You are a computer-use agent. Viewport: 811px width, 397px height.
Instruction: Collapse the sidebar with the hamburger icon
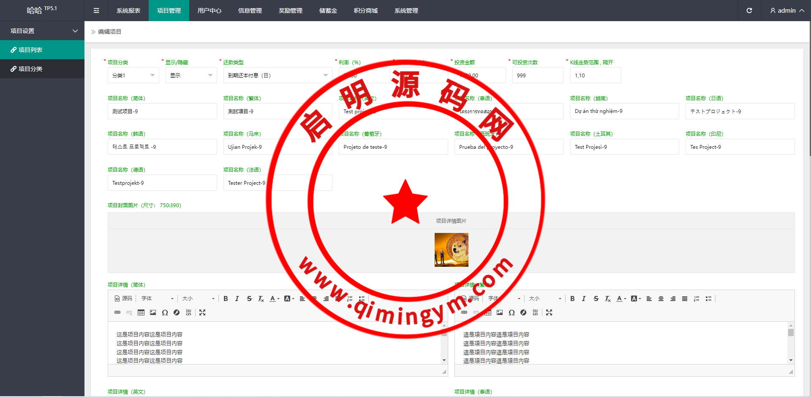click(x=96, y=11)
